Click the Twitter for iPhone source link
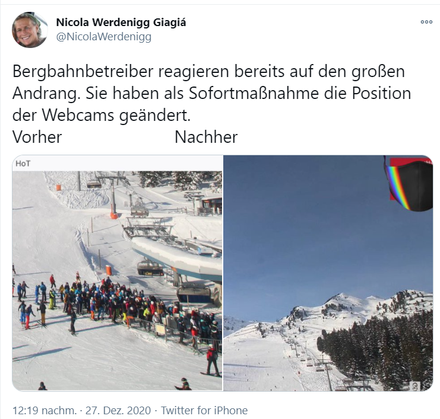The image size is (440, 419). pos(204,410)
